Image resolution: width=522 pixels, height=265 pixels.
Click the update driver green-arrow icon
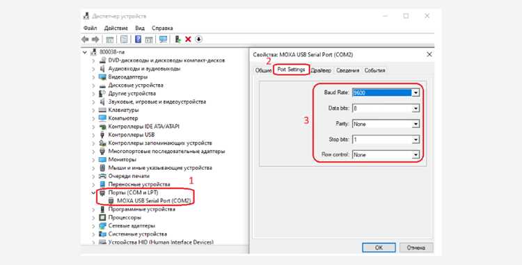[178, 40]
